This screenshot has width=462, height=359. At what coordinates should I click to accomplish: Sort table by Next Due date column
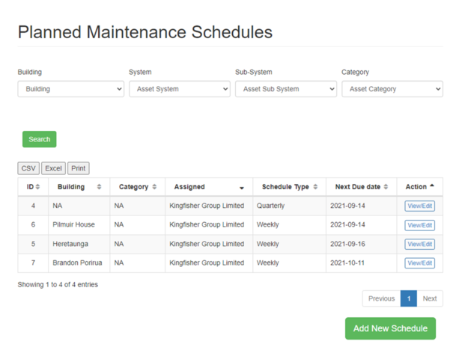pyautogui.click(x=361, y=187)
